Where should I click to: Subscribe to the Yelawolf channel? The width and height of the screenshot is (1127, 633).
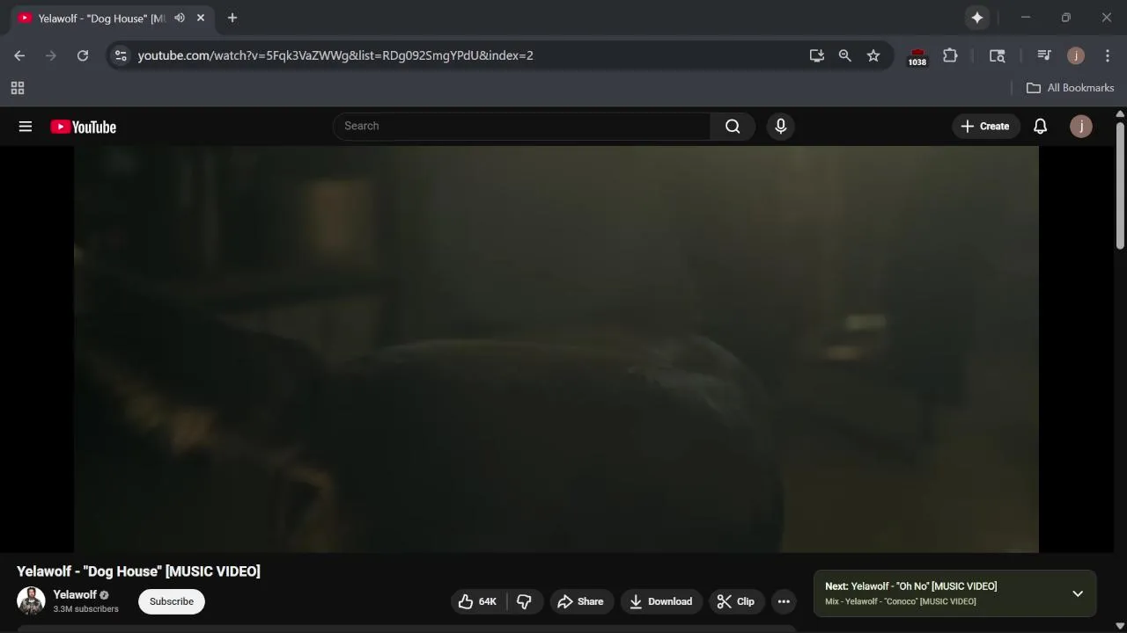(172, 601)
